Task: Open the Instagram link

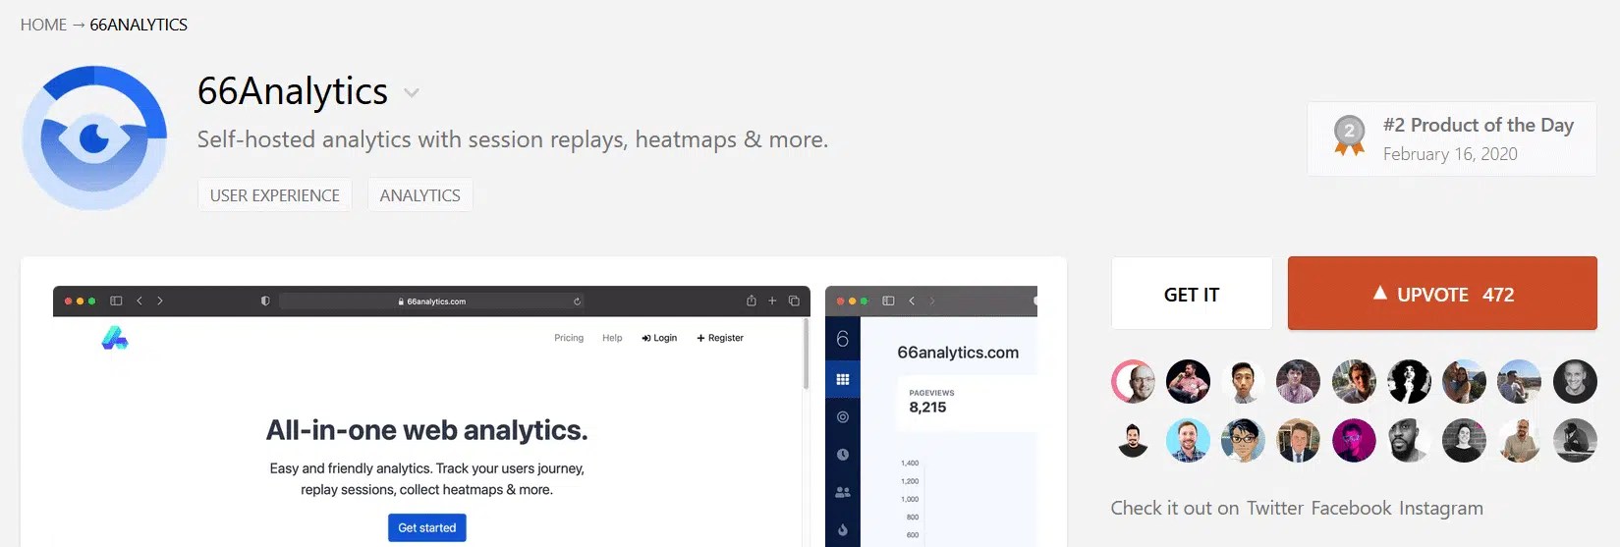Action: pyautogui.click(x=1441, y=508)
